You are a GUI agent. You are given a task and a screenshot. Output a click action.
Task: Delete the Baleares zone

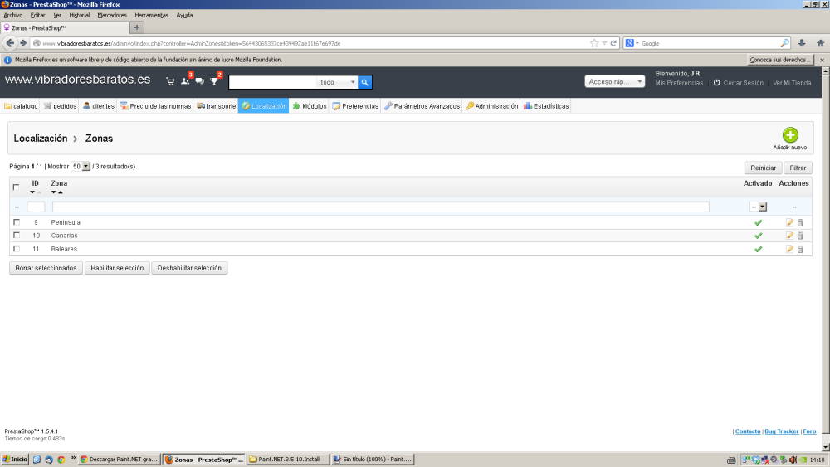click(x=800, y=249)
